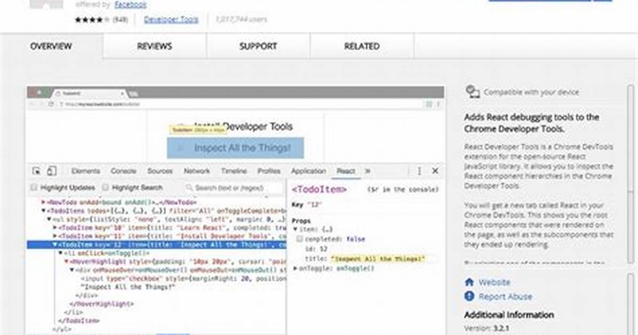The image size is (638, 335).
Task: Open the Application panel tab
Action: [x=308, y=171]
